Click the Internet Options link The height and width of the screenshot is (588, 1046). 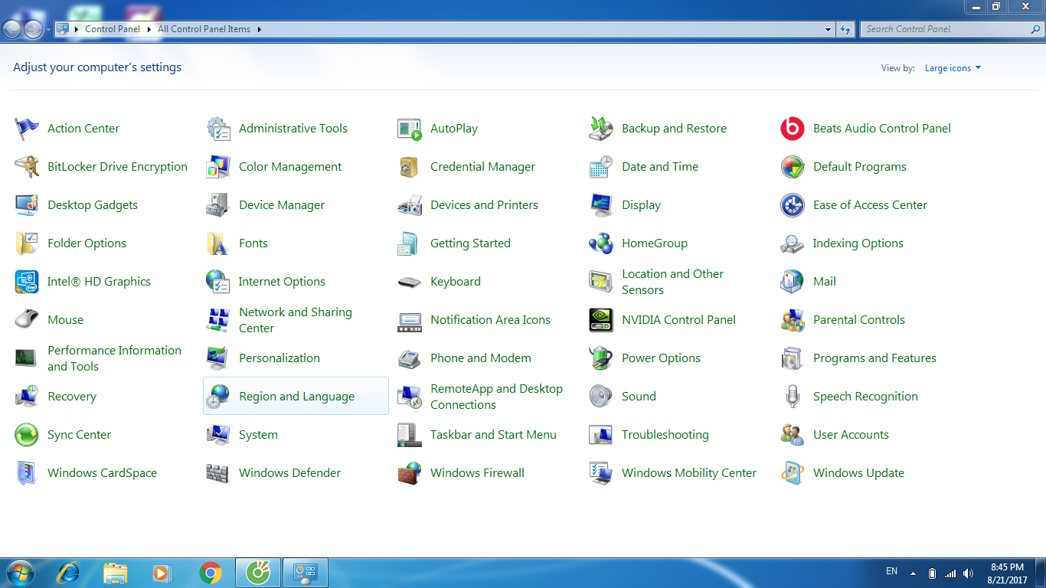(282, 282)
